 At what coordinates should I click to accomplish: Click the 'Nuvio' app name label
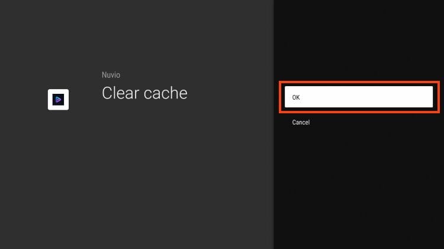[x=111, y=75]
